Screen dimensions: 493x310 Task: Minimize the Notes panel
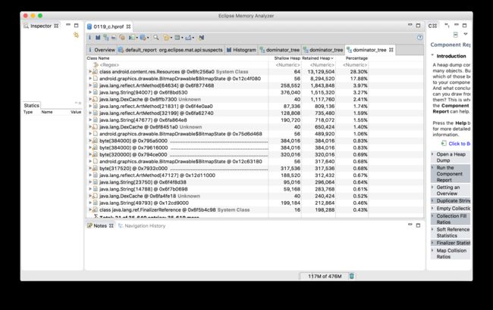tap(410, 225)
